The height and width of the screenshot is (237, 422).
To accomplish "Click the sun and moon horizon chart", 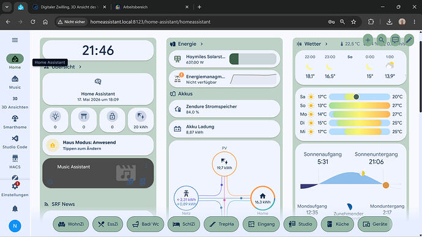I will 350,180.
